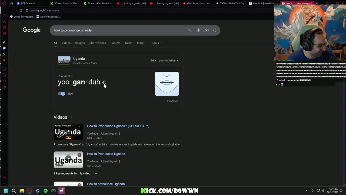Screen dimensions: 346x195
Task: Open Videos section options three dots
Action: click(x=71, y=117)
